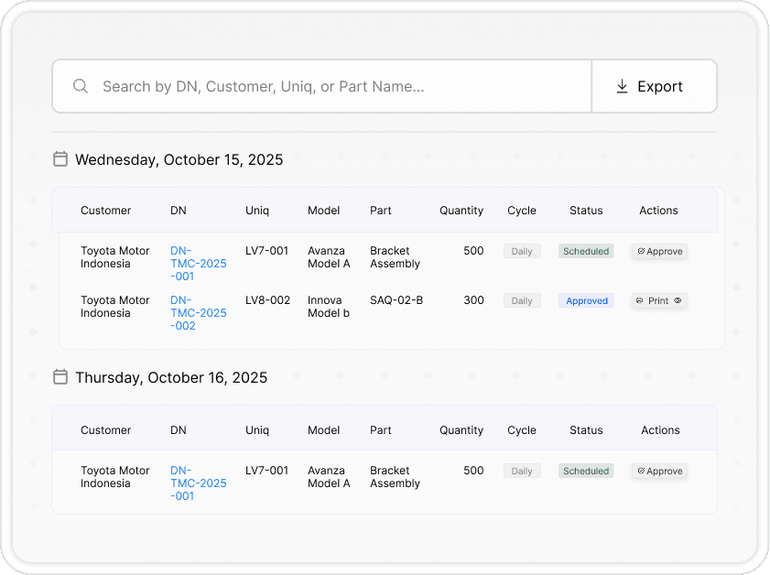Click calendar icon beside Wednesday, October 15

[x=60, y=159]
